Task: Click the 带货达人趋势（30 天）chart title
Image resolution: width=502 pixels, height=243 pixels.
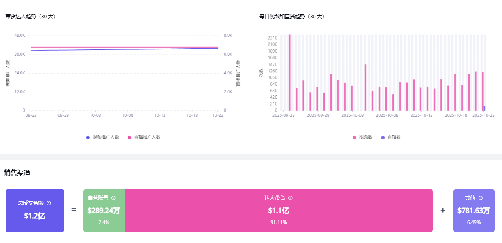Action: click(x=30, y=17)
